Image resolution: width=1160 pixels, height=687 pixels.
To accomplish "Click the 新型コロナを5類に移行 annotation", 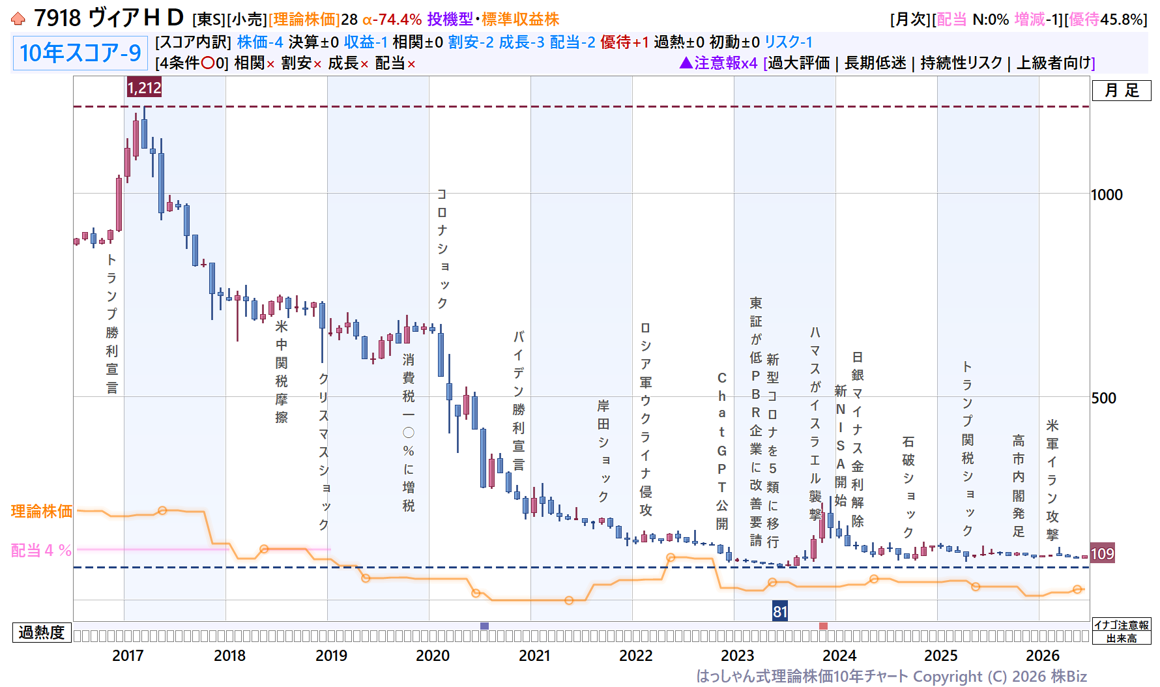I will [x=773, y=450].
